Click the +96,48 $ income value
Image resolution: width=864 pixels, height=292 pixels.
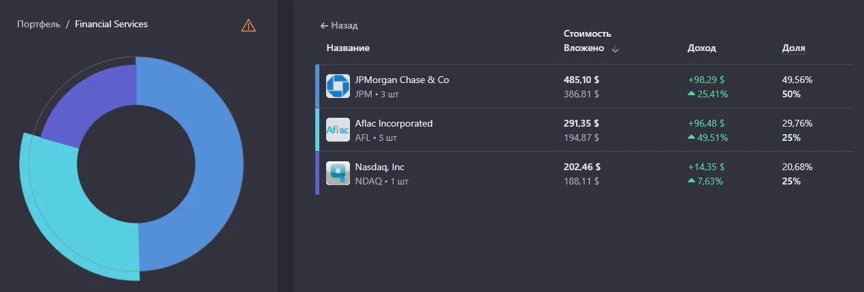click(x=706, y=123)
